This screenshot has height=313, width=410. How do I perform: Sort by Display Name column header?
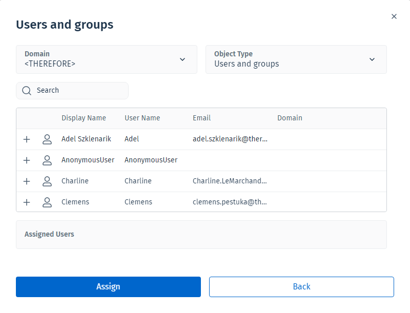pyautogui.click(x=84, y=118)
